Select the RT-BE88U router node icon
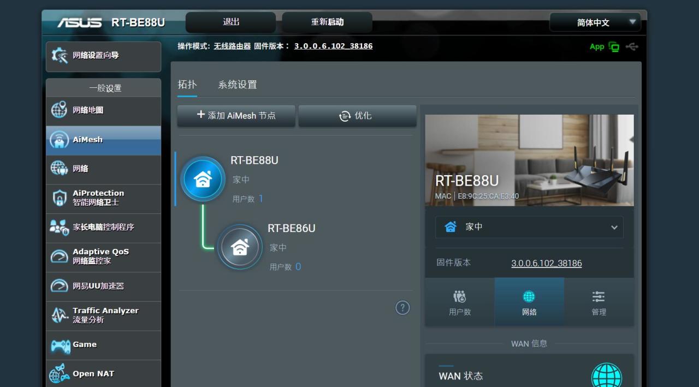Image resolution: width=699 pixels, height=387 pixels. pyautogui.click(x=203, y=179)
